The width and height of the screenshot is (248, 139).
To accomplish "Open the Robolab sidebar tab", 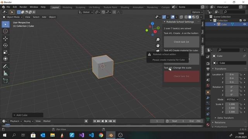I will (203, 50).
